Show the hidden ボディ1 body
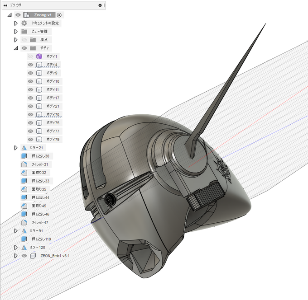Screen dimensions: 308x300 (x=30, y=56)
